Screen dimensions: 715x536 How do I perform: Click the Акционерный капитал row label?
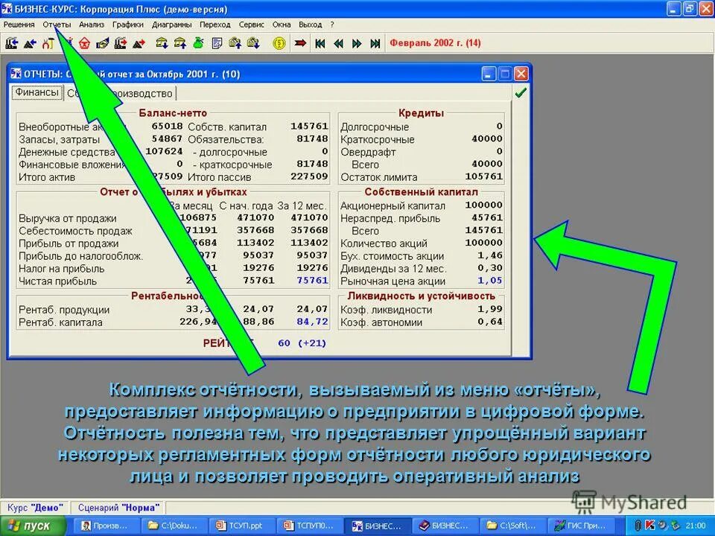tap(393, 205)
